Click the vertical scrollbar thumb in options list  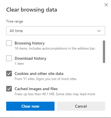[104, 52]
